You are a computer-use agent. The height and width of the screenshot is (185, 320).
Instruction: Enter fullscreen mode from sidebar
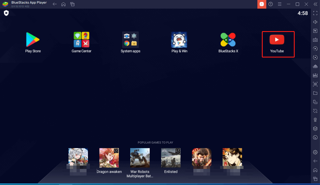pos(315,13)
